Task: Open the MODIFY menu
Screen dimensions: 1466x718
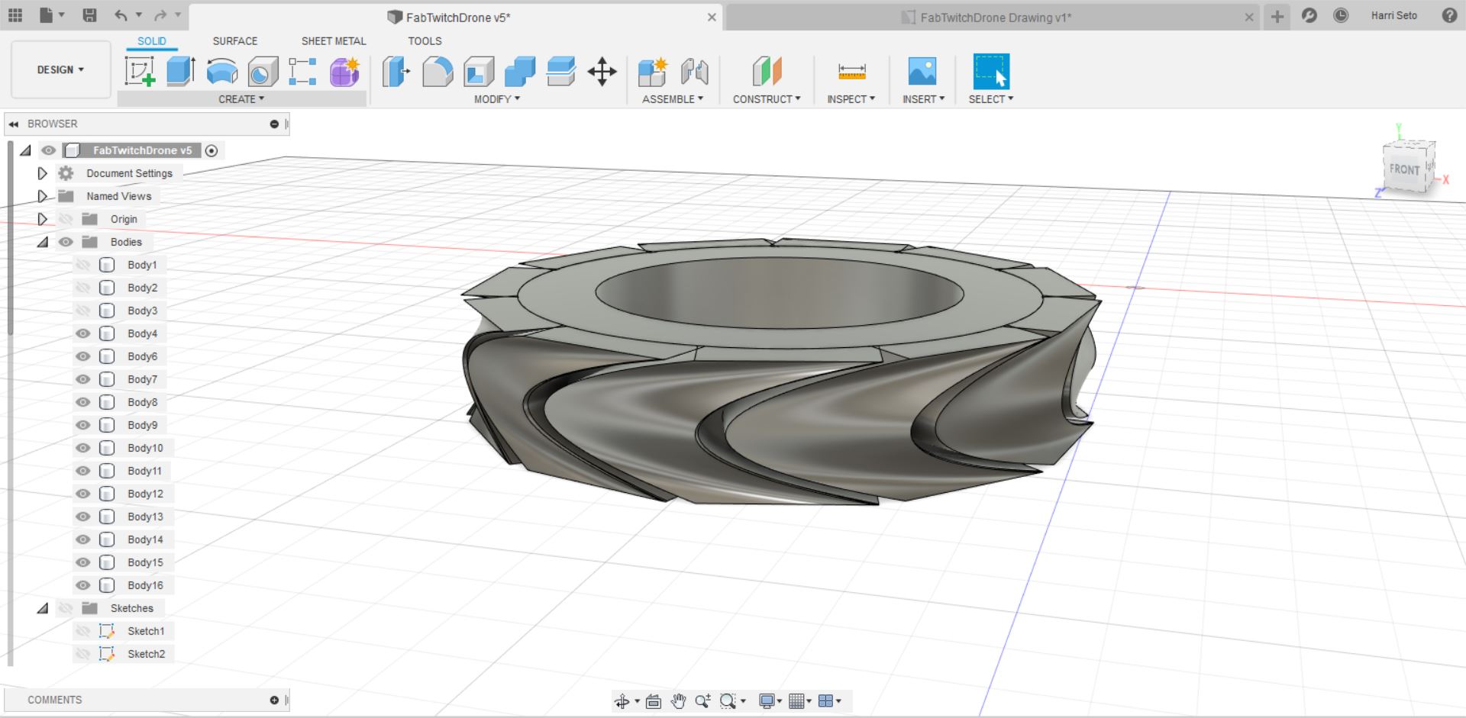Action: tap(496, 99)
